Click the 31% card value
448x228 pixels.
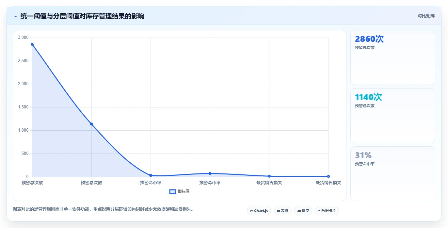click(x=363, y=155)
